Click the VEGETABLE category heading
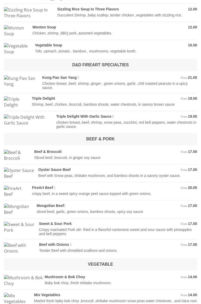Image resolution: width=201 pixels, height=304 pixels. coord(100,264)
